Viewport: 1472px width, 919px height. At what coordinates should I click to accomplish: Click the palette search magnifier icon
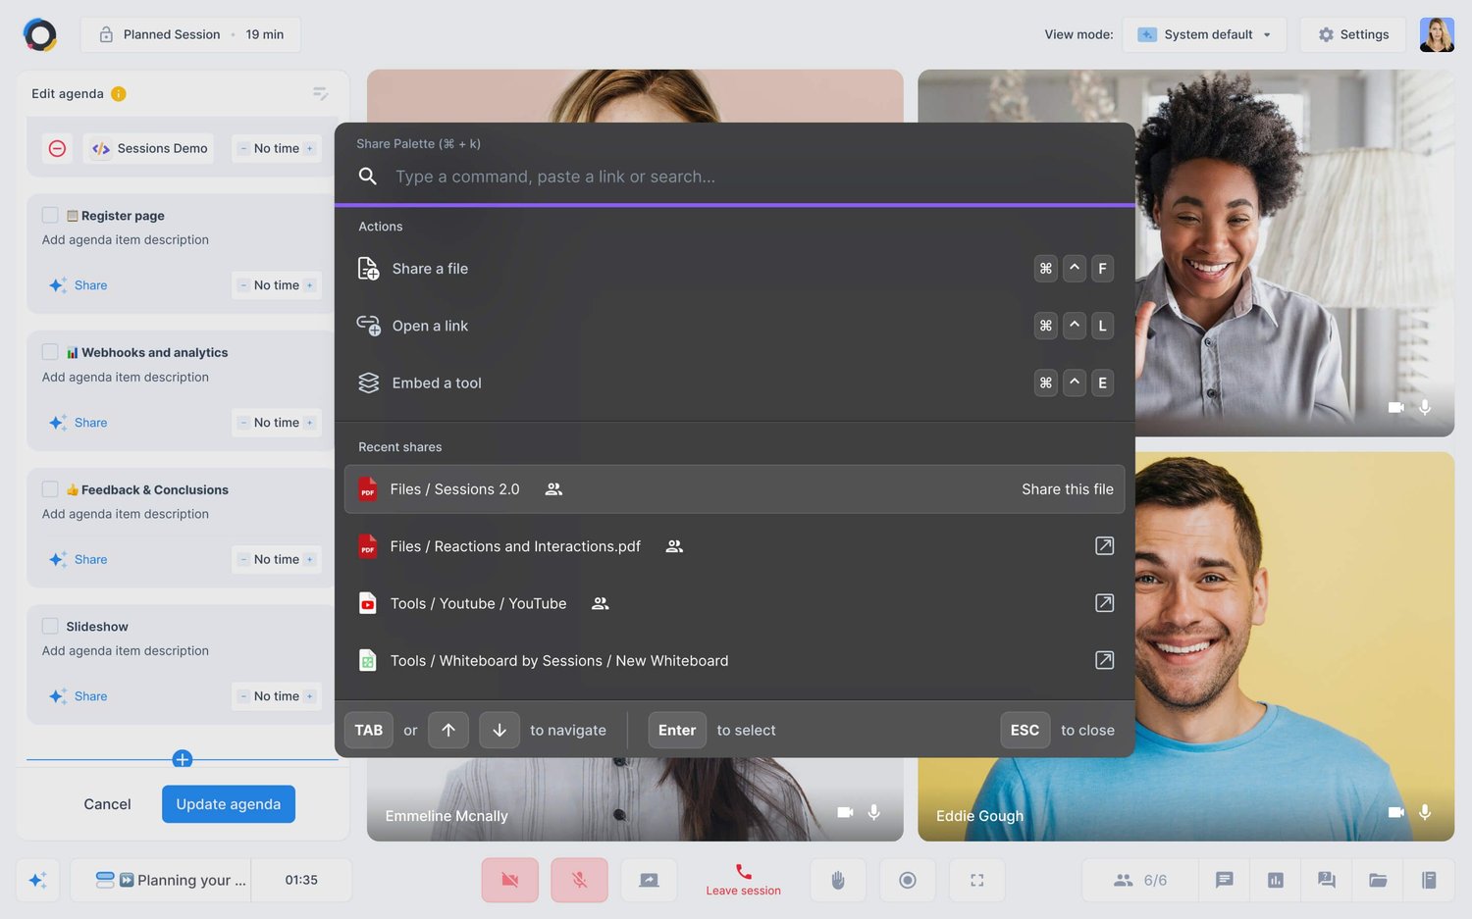[x=368, y=177]
